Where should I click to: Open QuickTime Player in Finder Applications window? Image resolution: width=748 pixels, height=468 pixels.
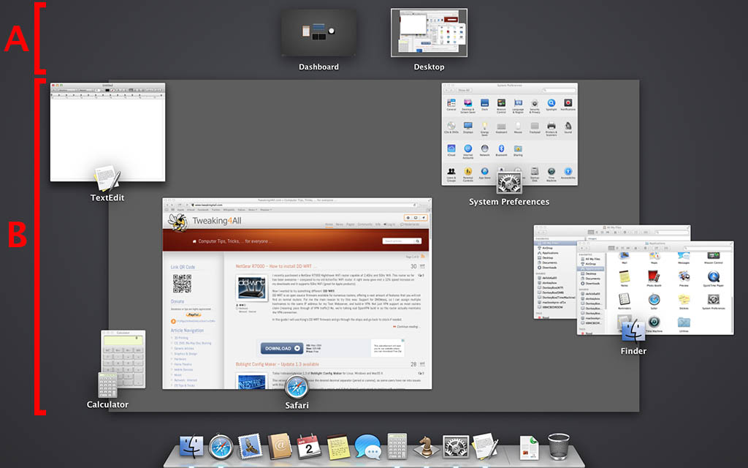[713, 278]
